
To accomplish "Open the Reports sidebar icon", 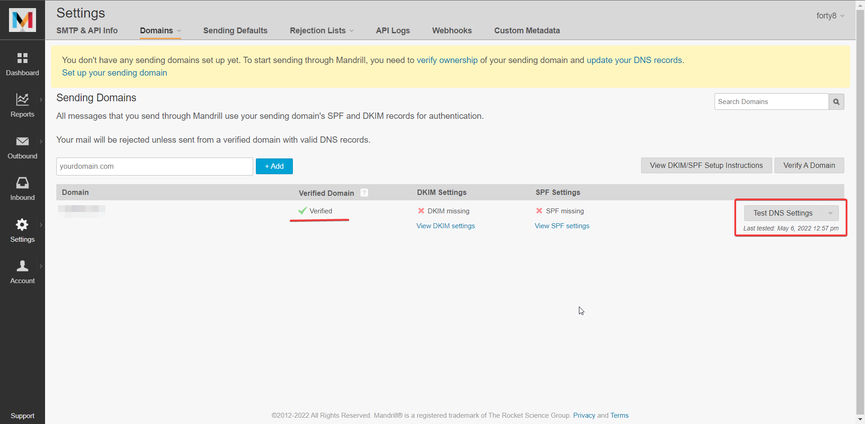I will pyautogui.click(x=23, y=99).
